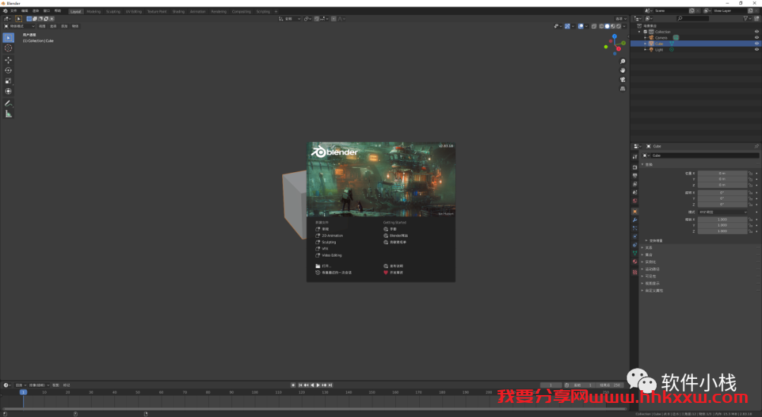
Task: Click Blender logo in top menu bar
Action: [x=5, y=11]
